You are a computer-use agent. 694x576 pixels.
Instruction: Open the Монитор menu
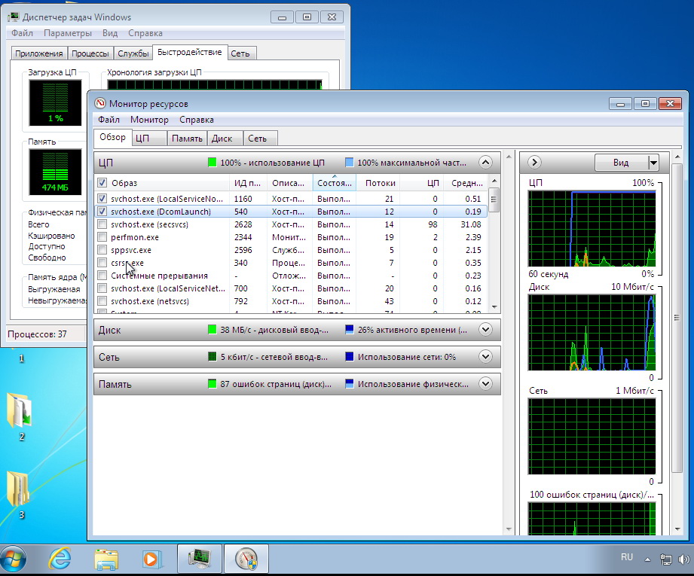149,120
